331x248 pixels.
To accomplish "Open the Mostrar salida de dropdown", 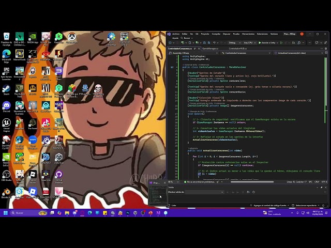I will point(204,192).
